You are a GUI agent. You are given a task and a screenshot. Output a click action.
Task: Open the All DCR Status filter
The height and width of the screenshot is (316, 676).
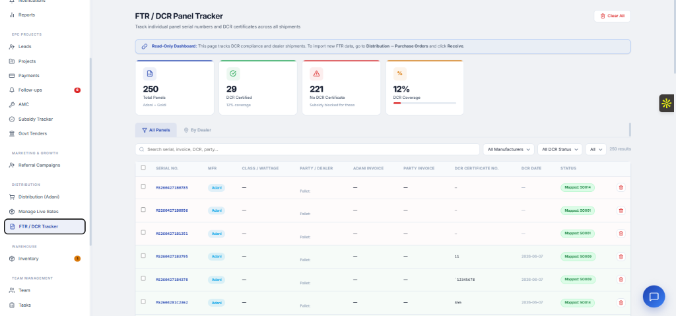(560, 149)
